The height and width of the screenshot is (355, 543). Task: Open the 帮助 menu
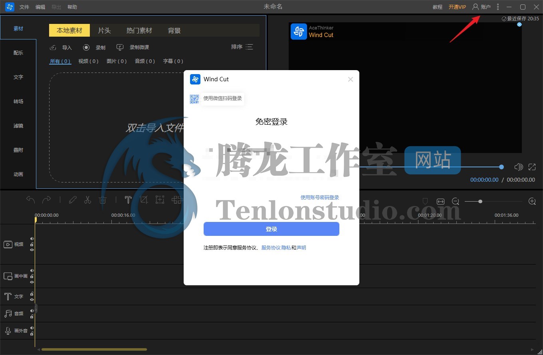click(x=72, y=7)
